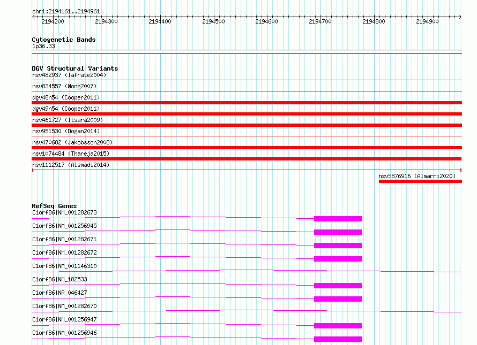The width and height of the screenshot is (477, 345).
Task: Click the thick red bar under nsv470682
Action: [247, 148]
